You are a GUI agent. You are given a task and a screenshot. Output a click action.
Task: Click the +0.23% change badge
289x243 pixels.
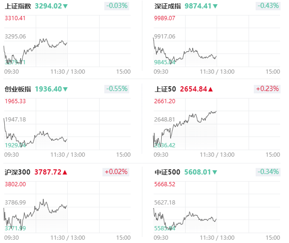tap(267, 89)
